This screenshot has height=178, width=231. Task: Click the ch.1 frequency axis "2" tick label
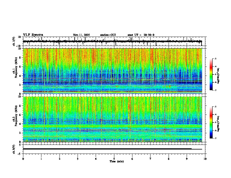click(x=20, y=85)
